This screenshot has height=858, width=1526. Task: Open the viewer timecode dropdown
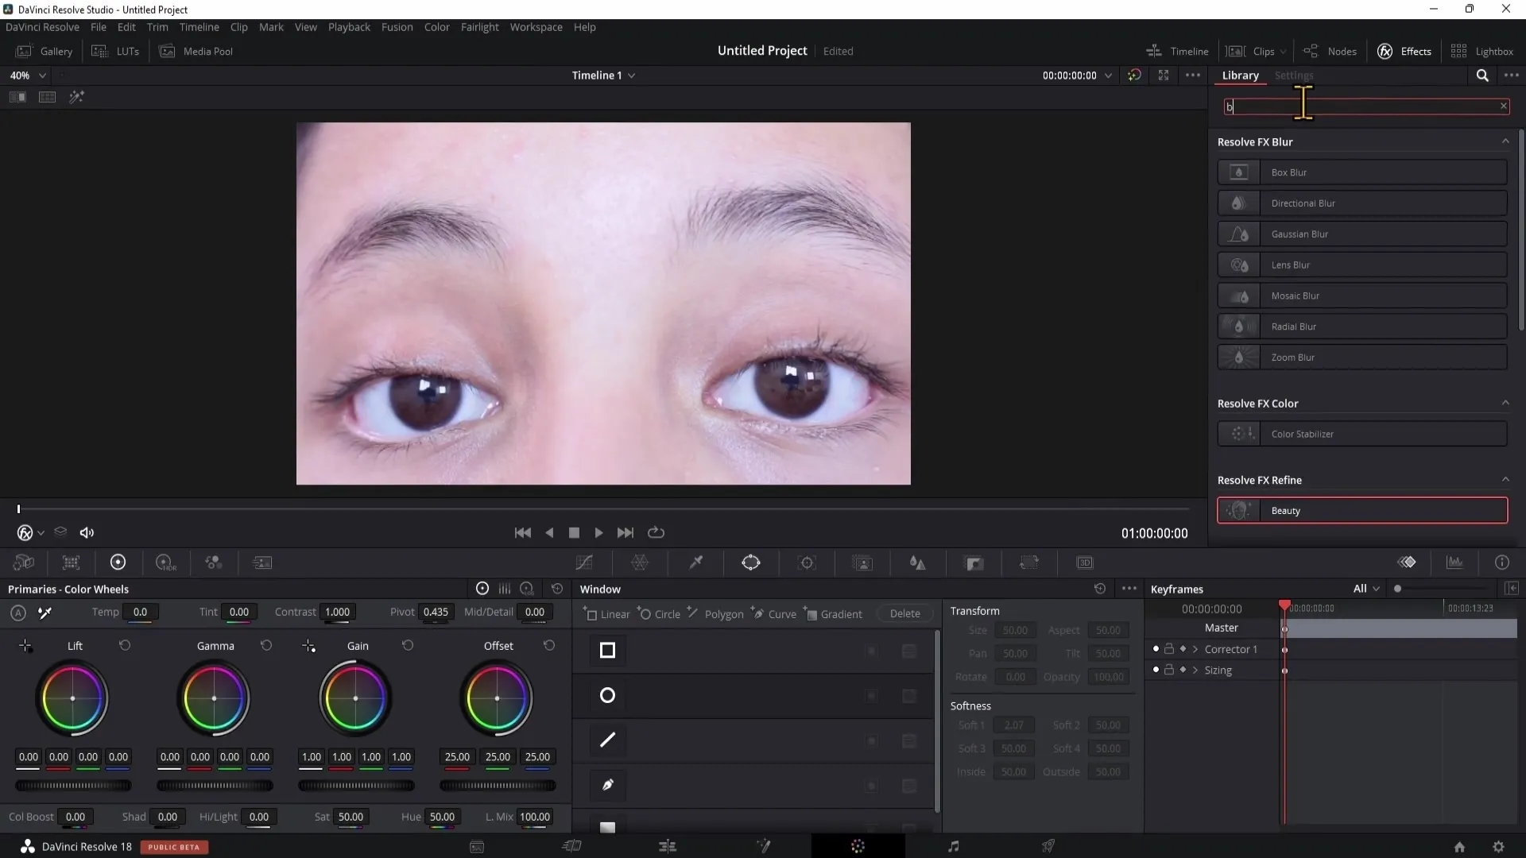tap(1107, 75)
